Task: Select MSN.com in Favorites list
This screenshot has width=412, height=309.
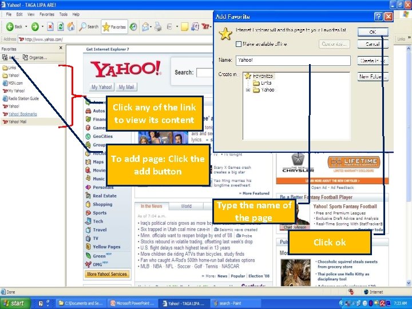Action: 13,83
